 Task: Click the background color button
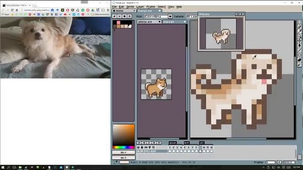coord(124,158)
